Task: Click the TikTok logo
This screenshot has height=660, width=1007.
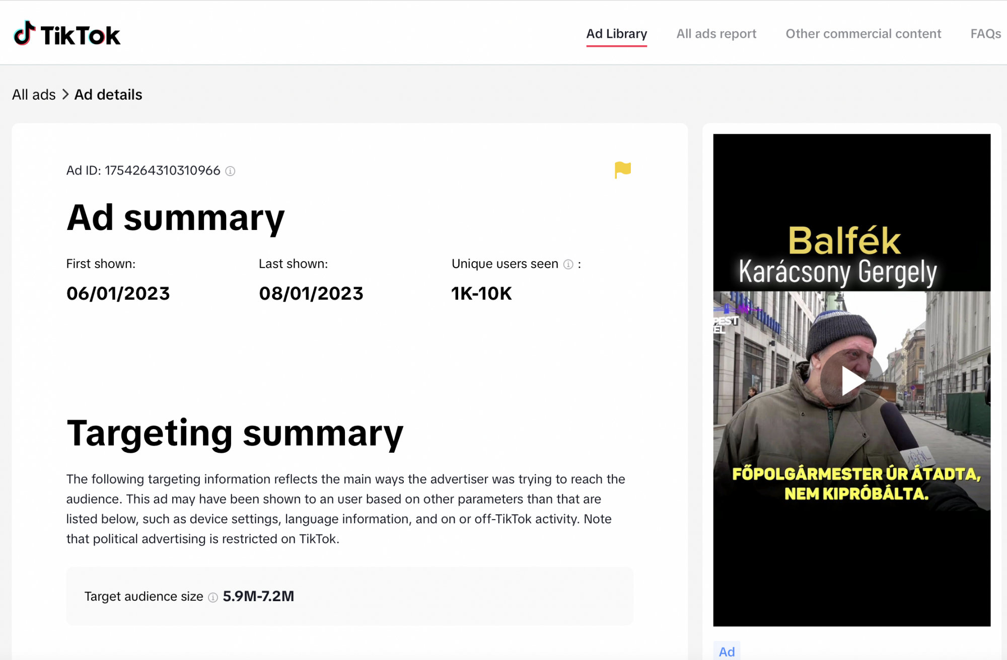Action: pyautogui.click(x=67, y=34)
